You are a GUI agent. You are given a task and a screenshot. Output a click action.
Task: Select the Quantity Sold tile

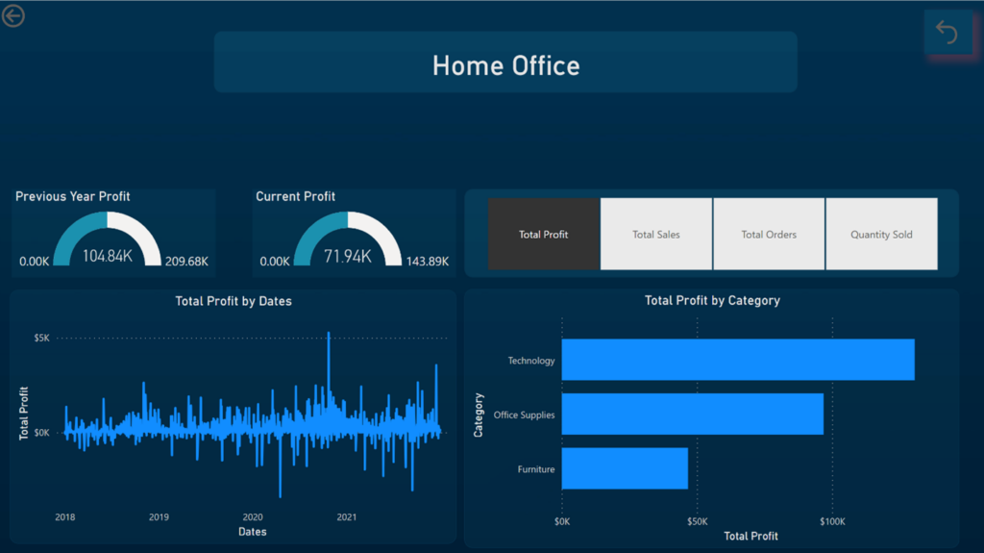(x=881, y=234)
